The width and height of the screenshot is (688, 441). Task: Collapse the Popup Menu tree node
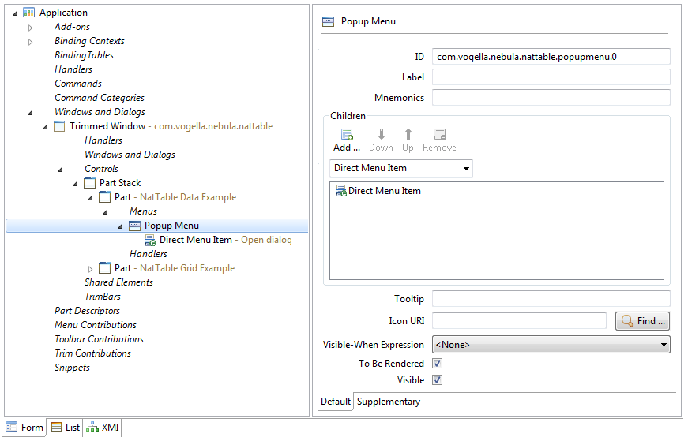120,226
